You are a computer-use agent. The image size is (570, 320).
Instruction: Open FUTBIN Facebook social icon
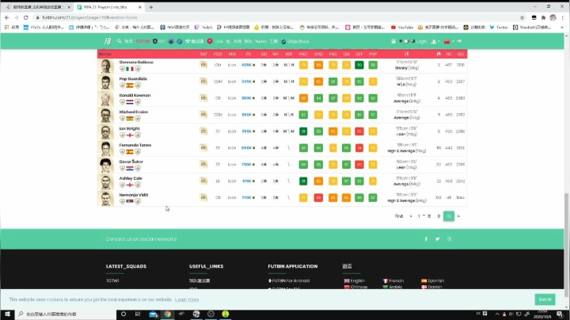(x=426, y=239)
